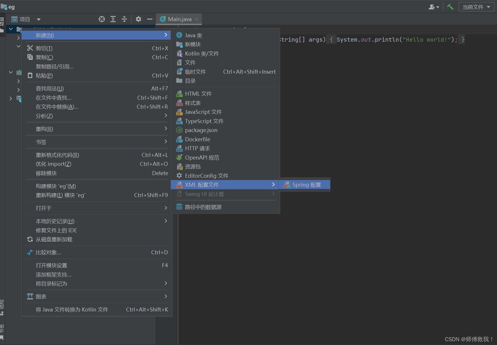Image resolution: width=497 pixels, height=345 pixels.
Task: Choose HTML 文件 in New submenu
Action: [226, 94]
